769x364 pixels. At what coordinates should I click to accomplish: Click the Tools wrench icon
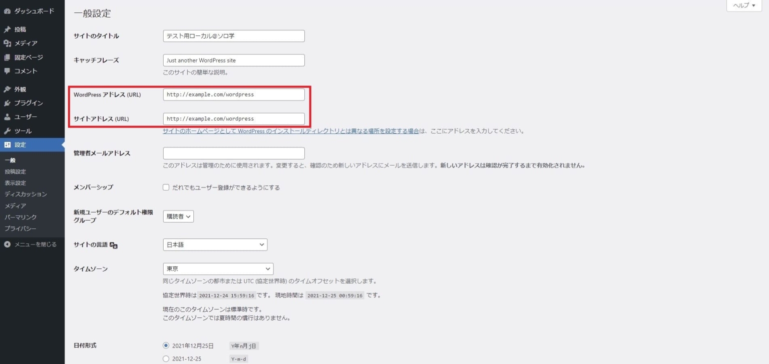8,131
